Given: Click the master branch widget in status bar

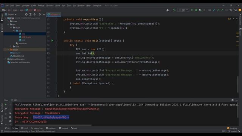Looking at the screenshot, I should (233, 131).
